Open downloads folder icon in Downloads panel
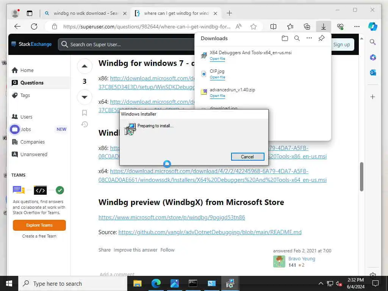The image size is (388, 291). point(285,38)
